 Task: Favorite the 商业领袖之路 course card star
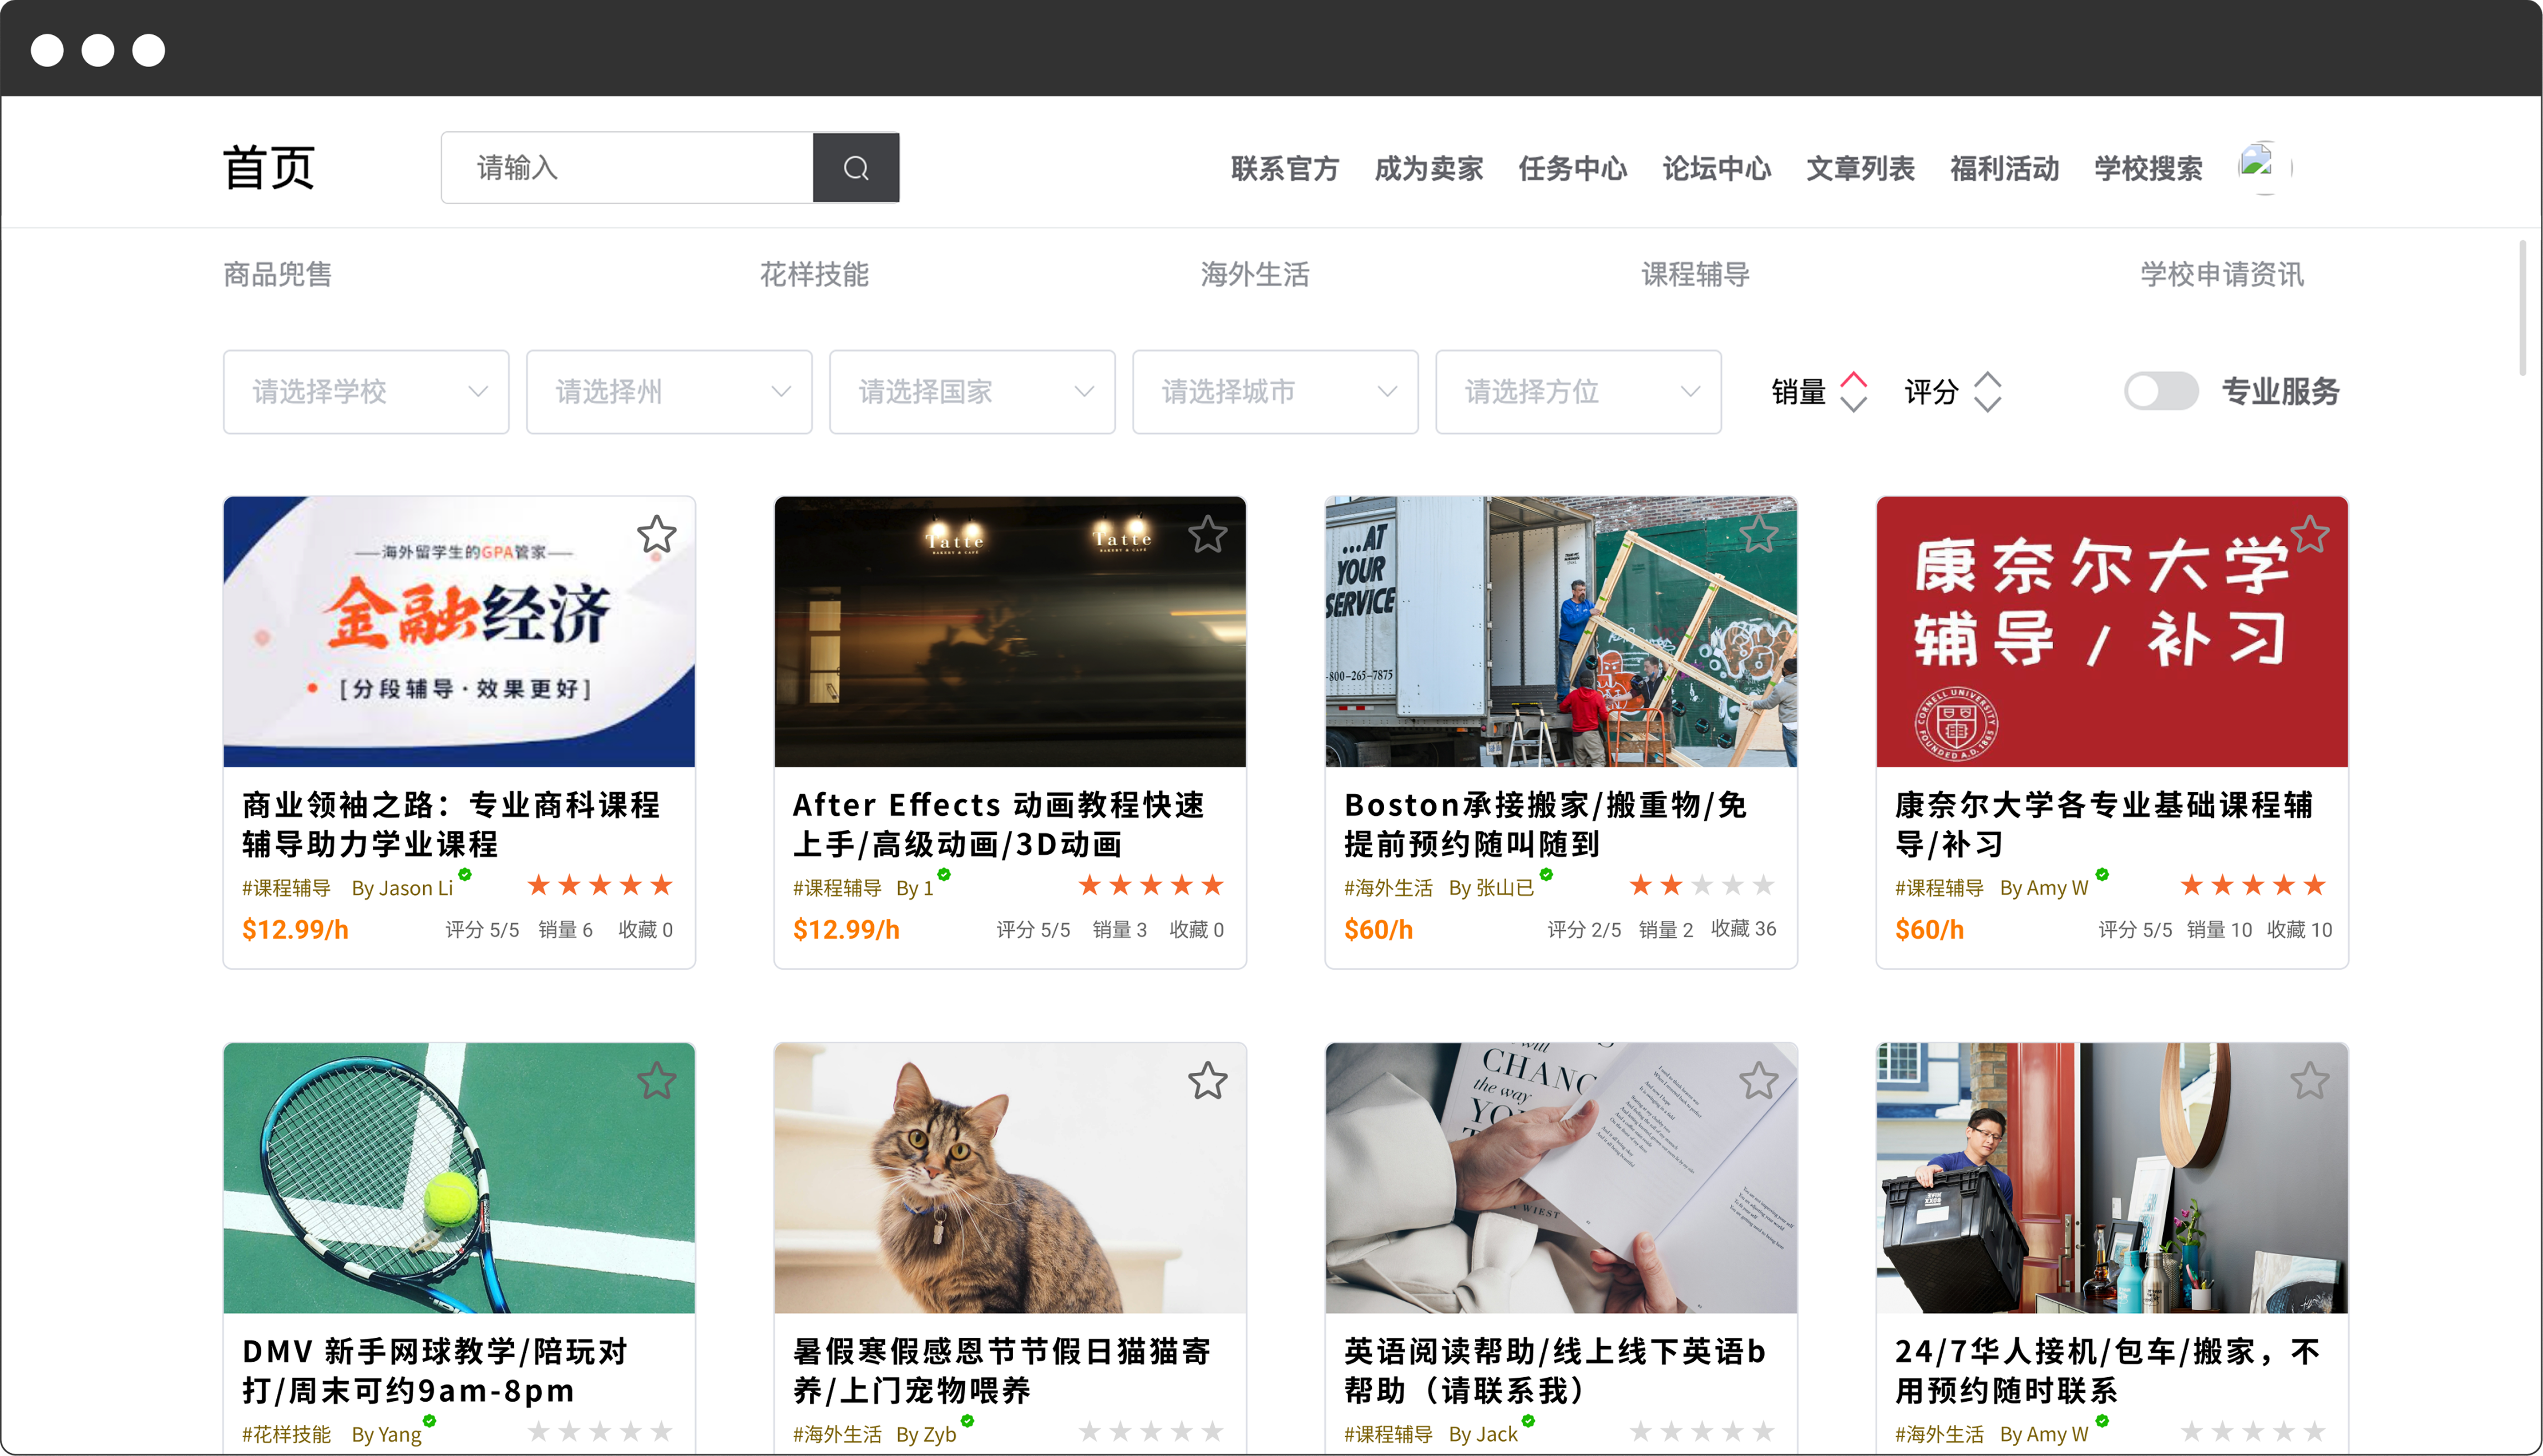(x=657, y=535)
